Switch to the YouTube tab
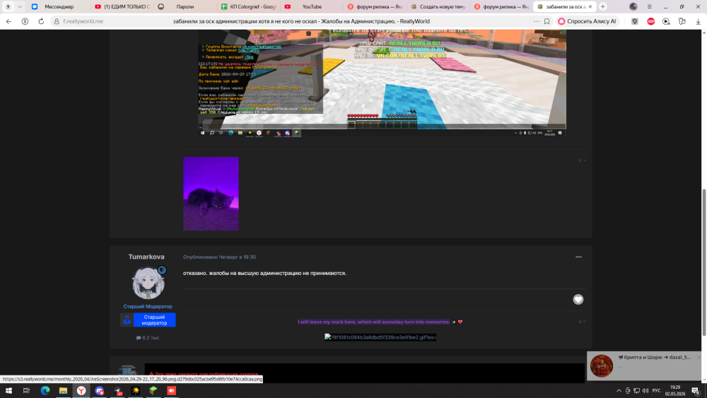The image size is (707, 398). pos(311,7)
